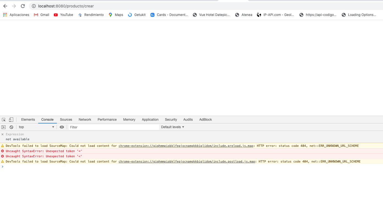Open the IP-API.com bookmark
The height and width of the screenshot is (212, 383).
pos(276,15)
